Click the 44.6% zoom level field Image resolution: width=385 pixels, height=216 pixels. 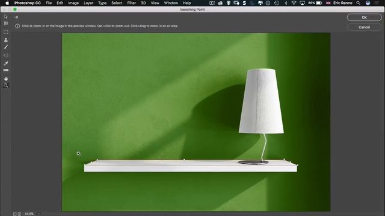(x=29, y=214)
